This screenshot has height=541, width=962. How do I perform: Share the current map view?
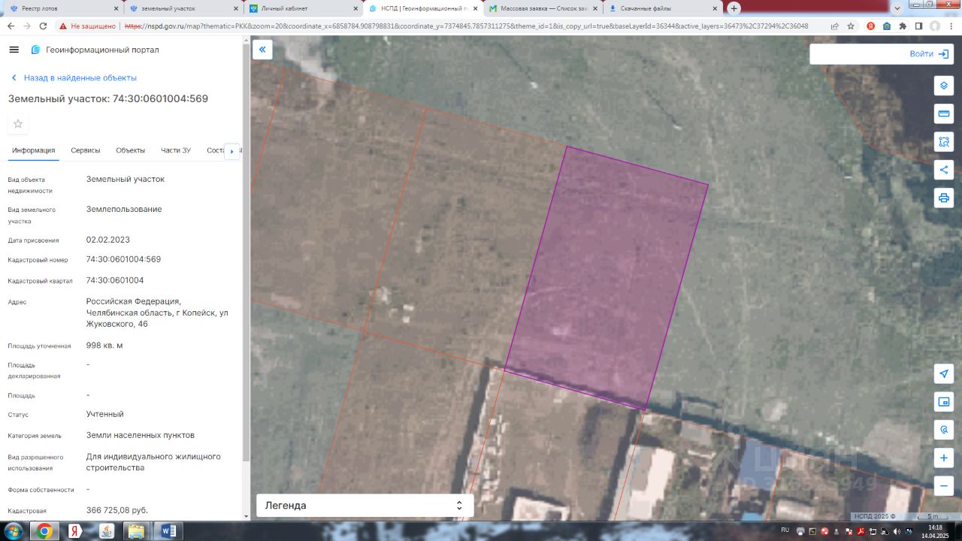pyautogui.click(x=944, y=170)
